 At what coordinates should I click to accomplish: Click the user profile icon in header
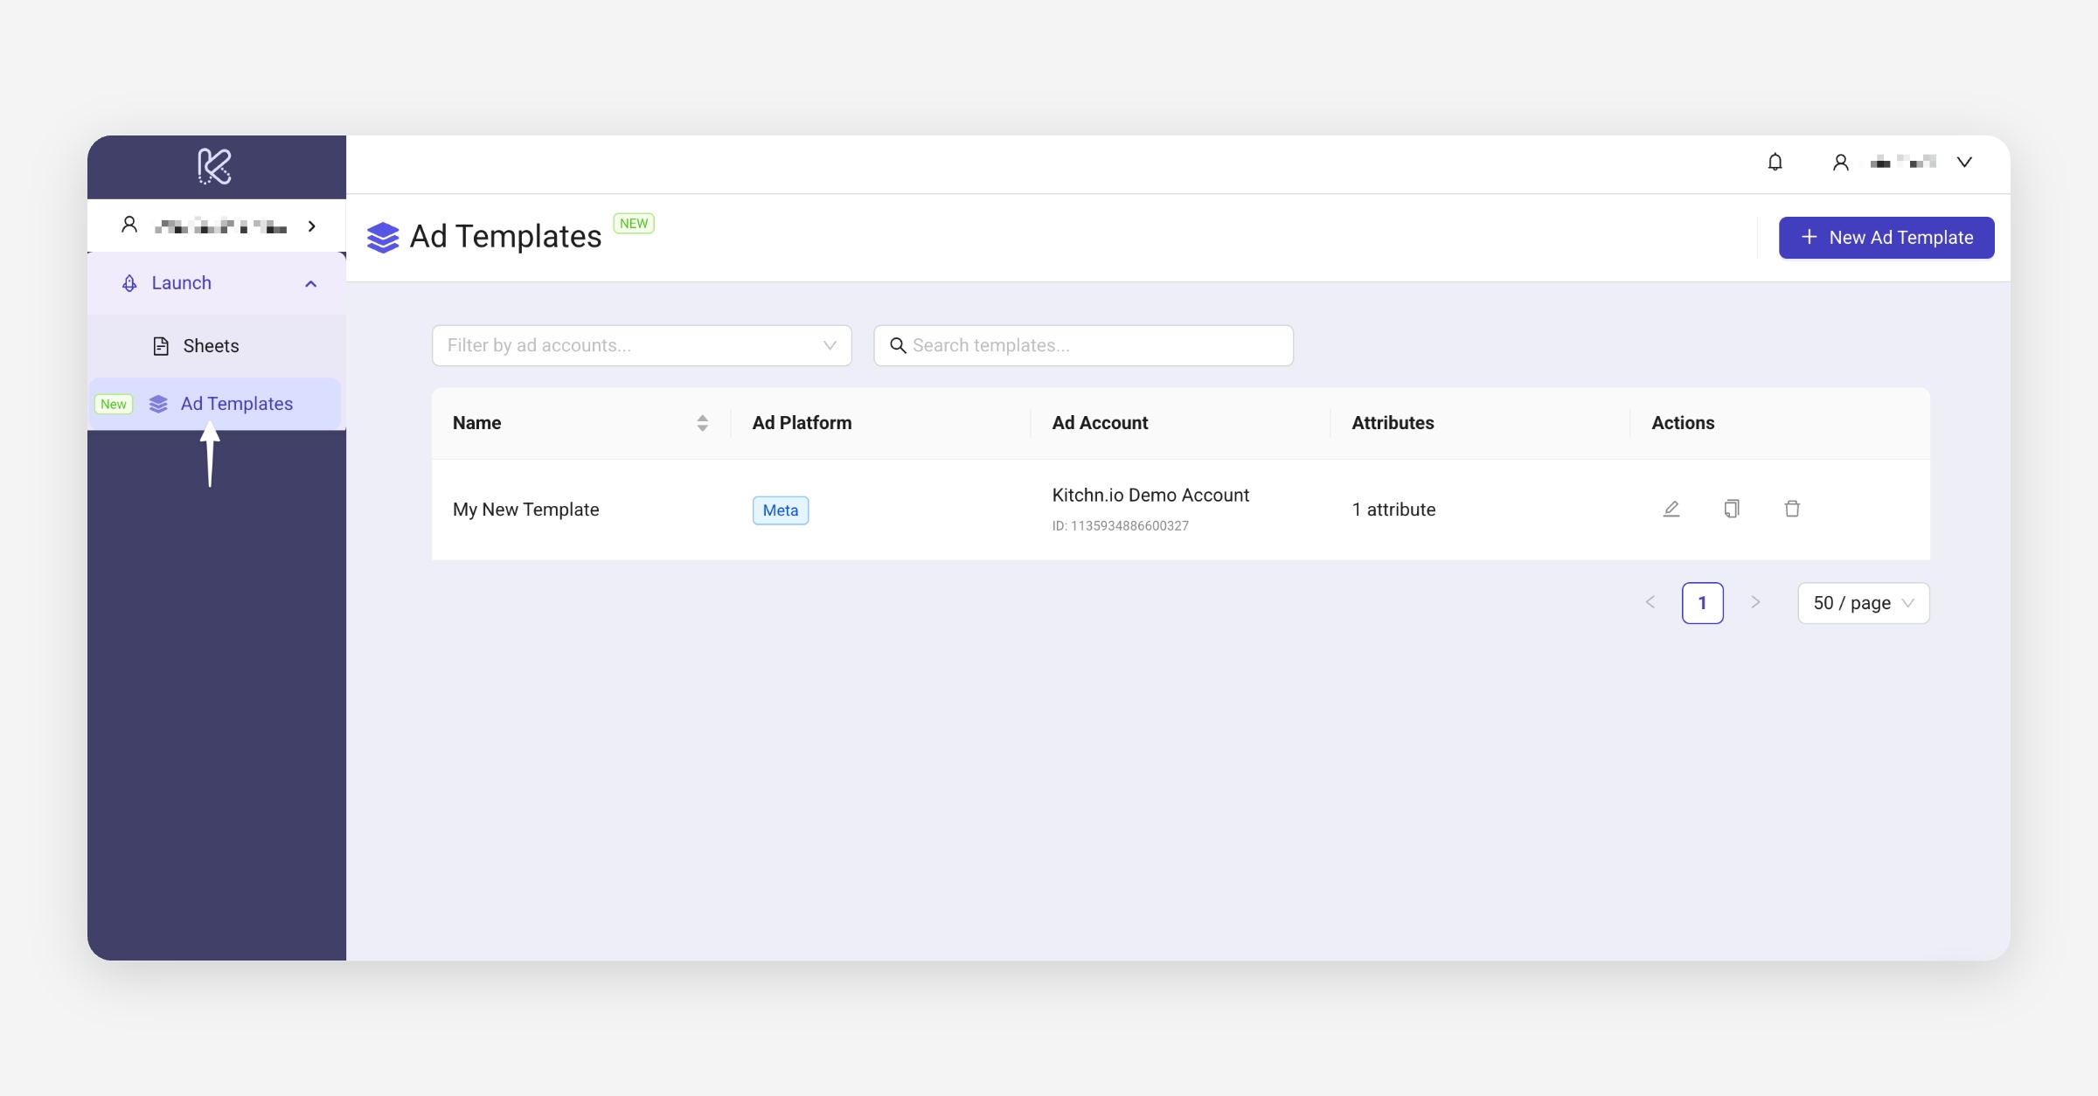1840,163
